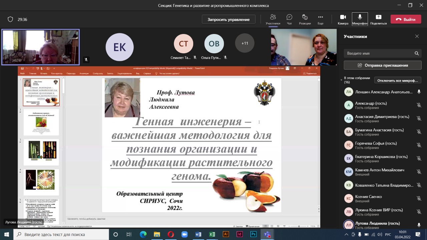Select the OB Ольга participant avatar

214,44
